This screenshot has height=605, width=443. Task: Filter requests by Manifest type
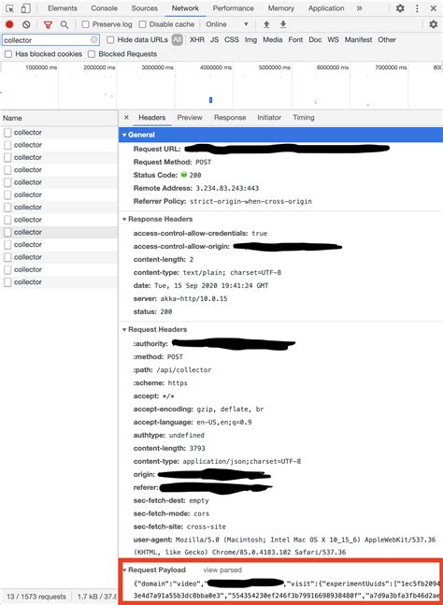[x=358, y=40]
